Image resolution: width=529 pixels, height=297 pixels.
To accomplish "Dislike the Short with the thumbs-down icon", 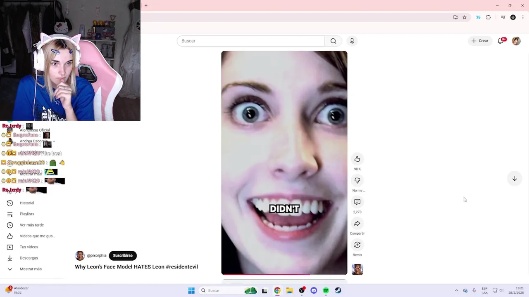I will point(357,181).
